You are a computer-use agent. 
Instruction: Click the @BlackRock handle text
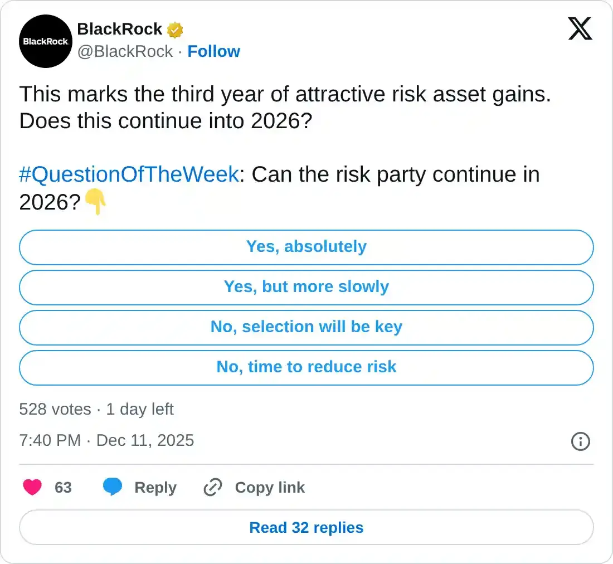pos(124,51)
